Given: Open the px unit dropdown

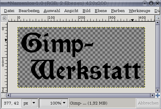Looking at the screenshot, I should (x=30, y=103).
